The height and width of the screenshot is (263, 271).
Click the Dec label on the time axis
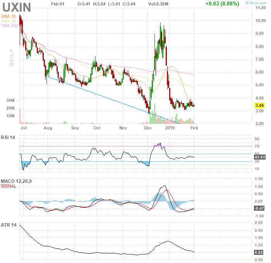point(148,127)
